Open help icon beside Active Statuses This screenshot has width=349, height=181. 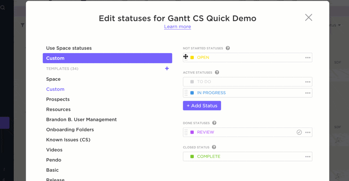[217, 72]
